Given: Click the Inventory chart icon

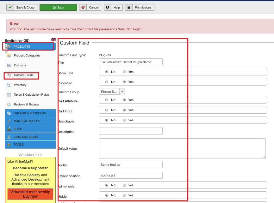Looking at the screenshot, I should (9, 85).
